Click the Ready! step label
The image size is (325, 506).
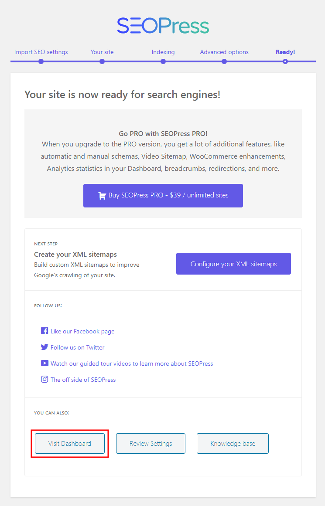285,52
